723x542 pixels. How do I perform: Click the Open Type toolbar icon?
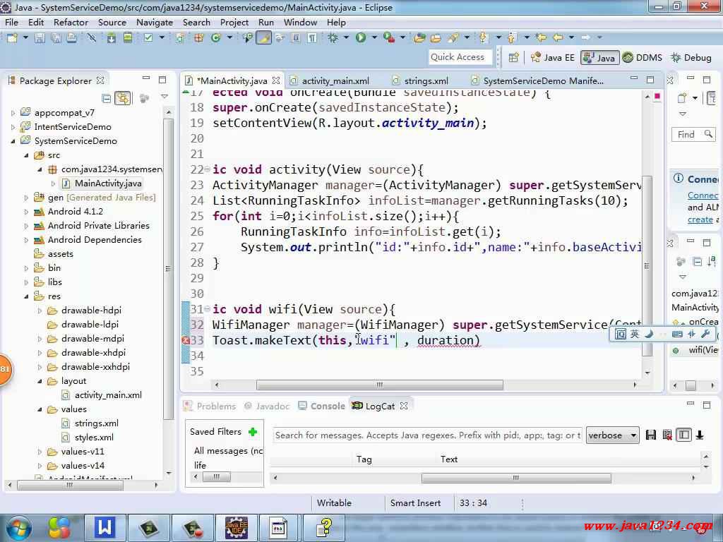coord(419,38)
